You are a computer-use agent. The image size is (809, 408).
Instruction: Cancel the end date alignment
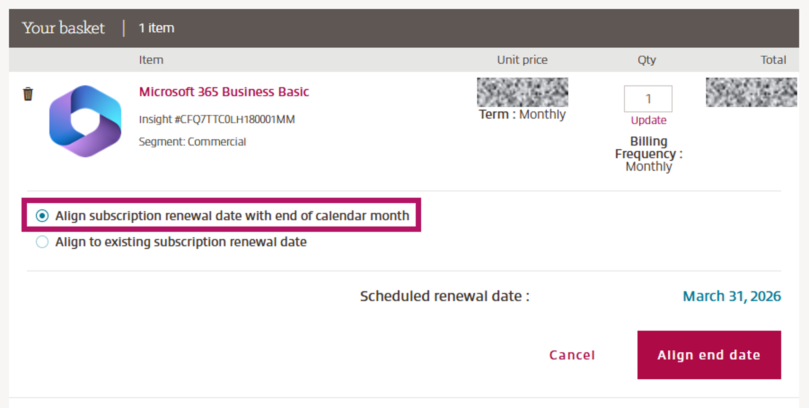pyautogui.click(x=572, y=355)
